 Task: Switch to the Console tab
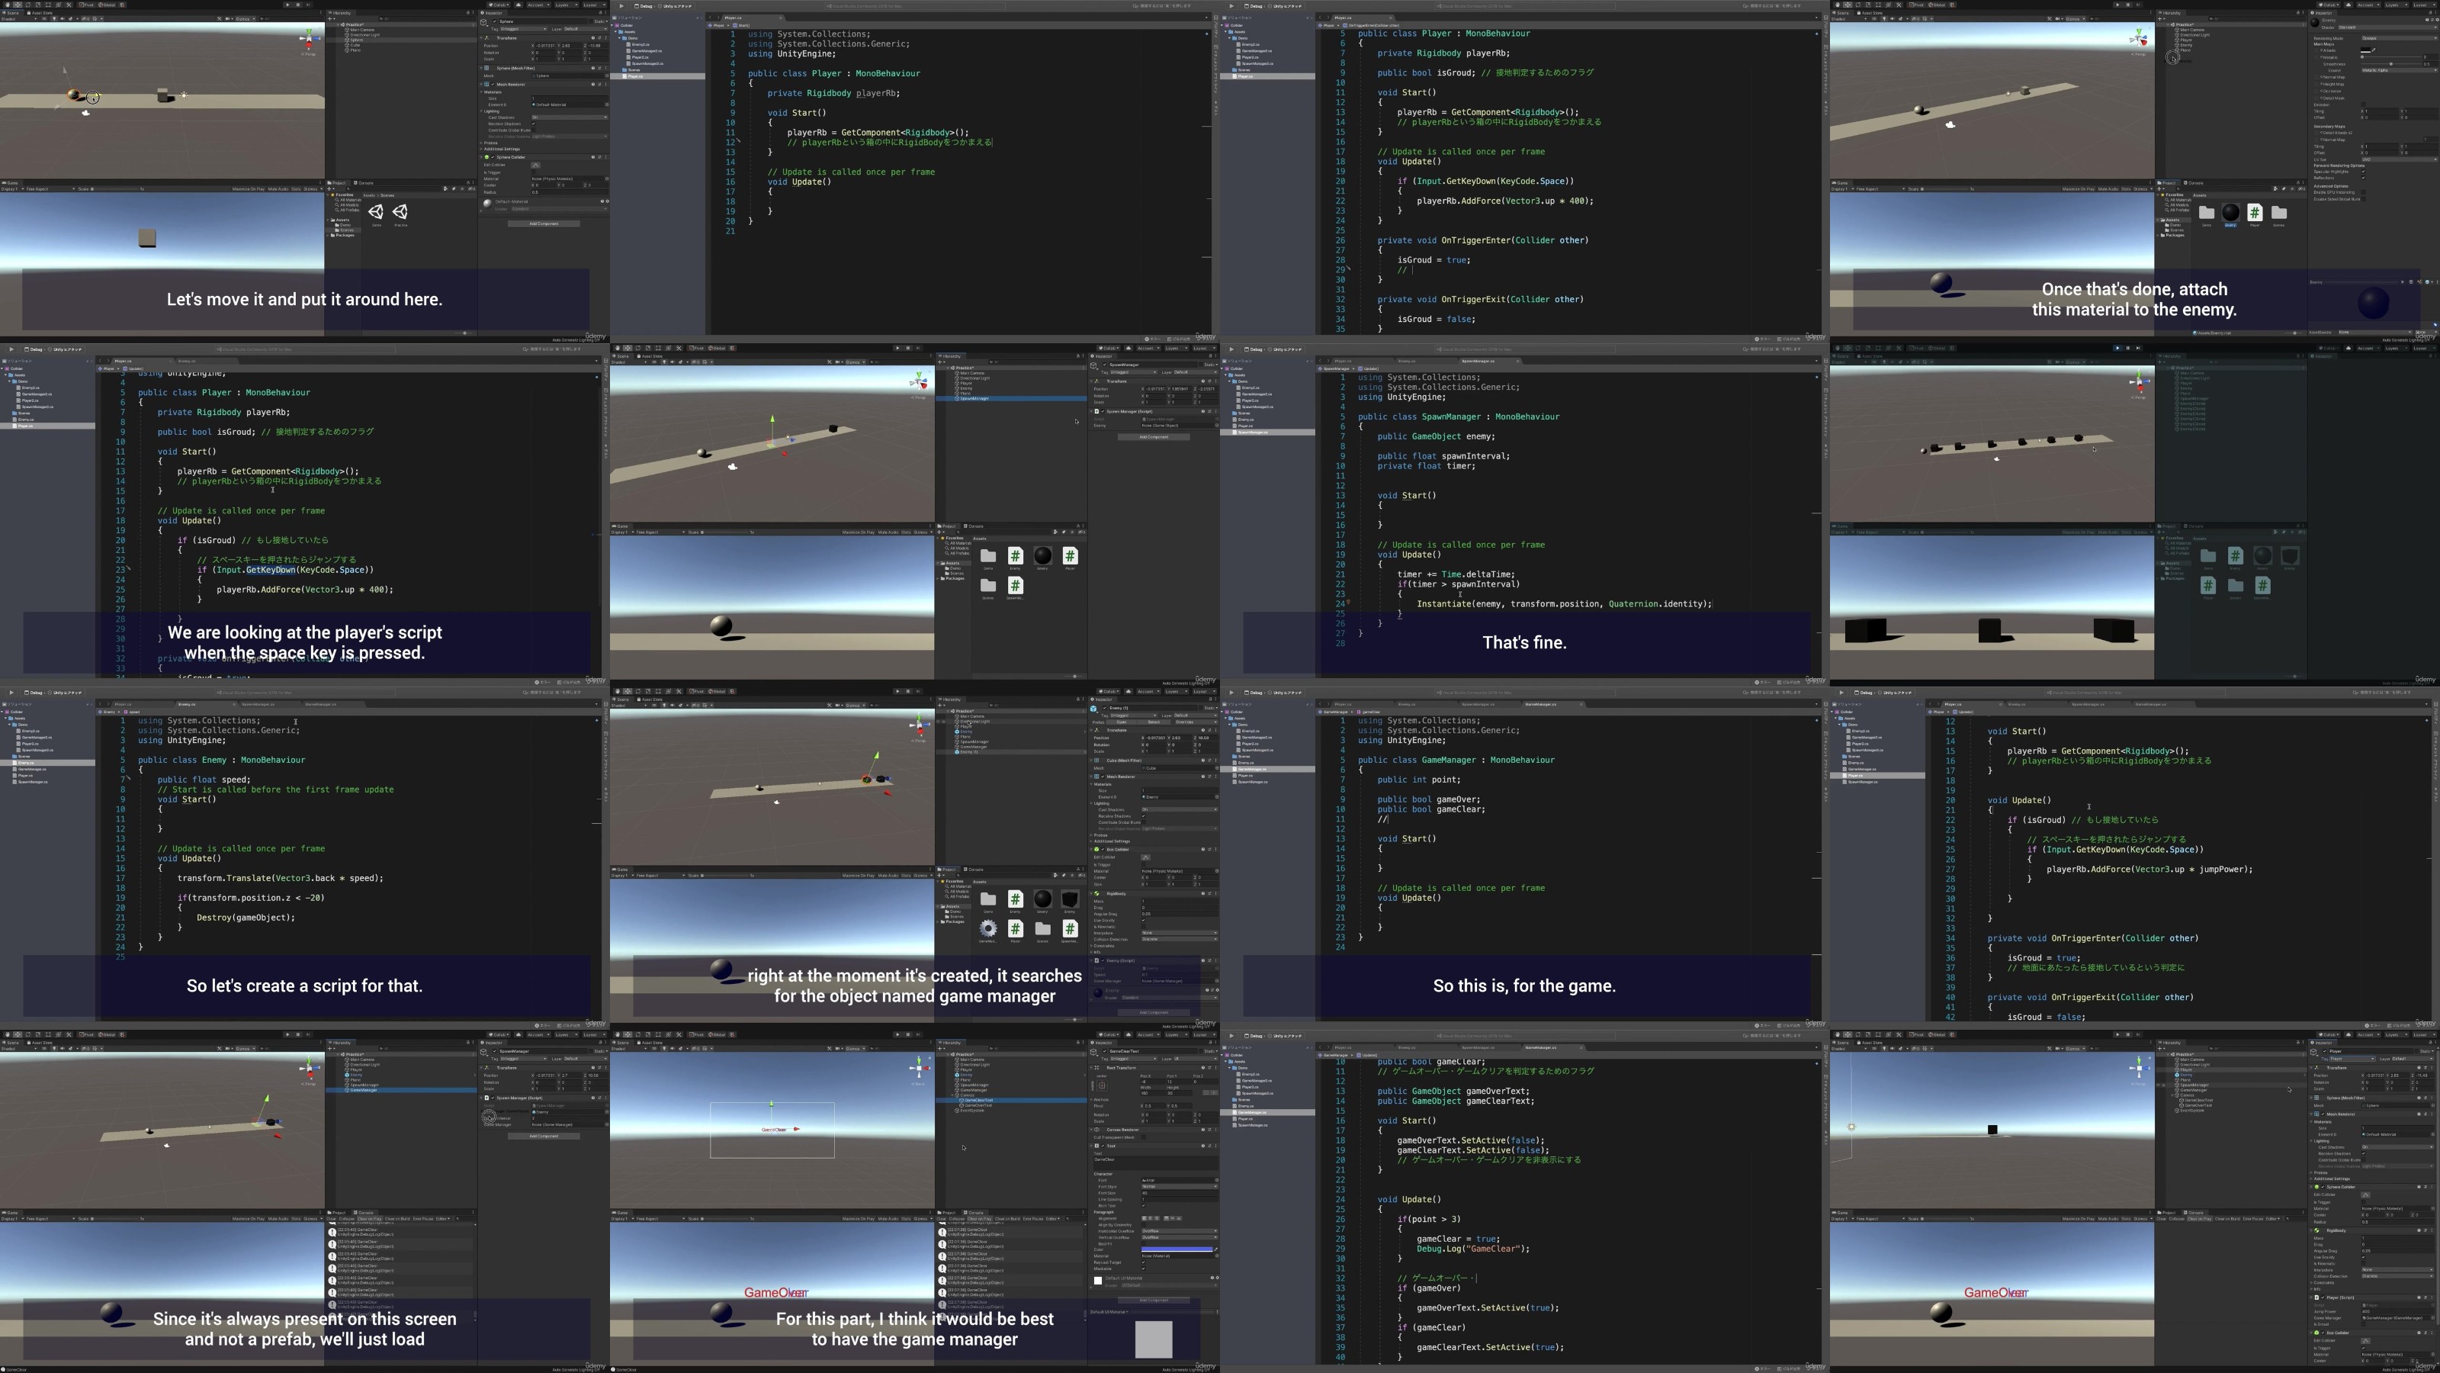(366, 183)
